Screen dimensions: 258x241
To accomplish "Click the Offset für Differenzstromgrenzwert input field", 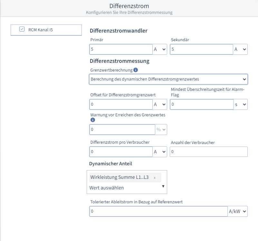I will pyautogui.click(x=121, y=104).
